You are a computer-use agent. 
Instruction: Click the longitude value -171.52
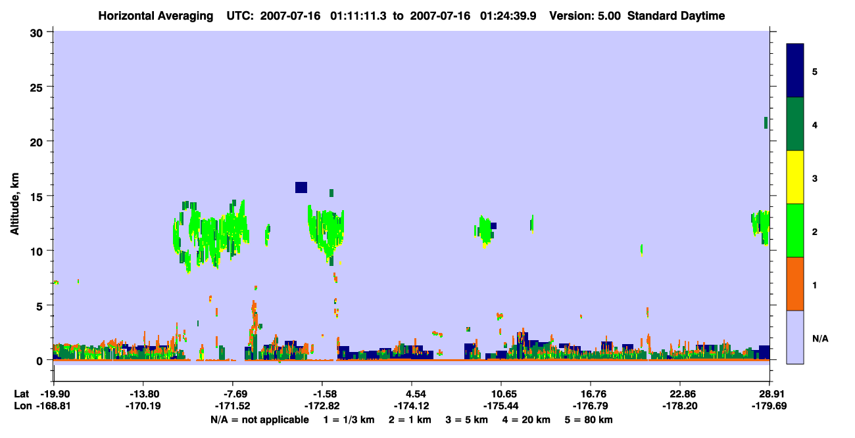tap(232, 406)
